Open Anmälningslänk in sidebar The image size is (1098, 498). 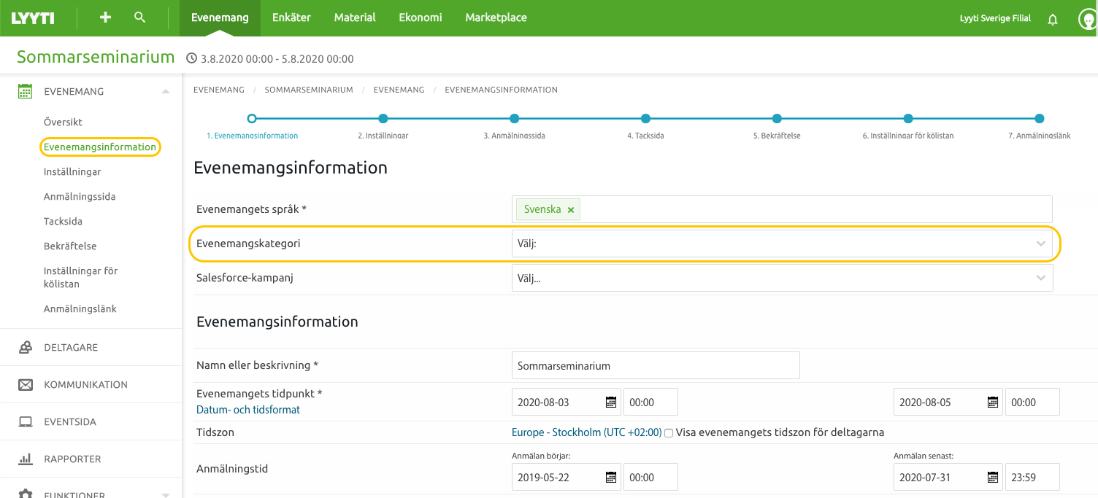pos(80,308)
